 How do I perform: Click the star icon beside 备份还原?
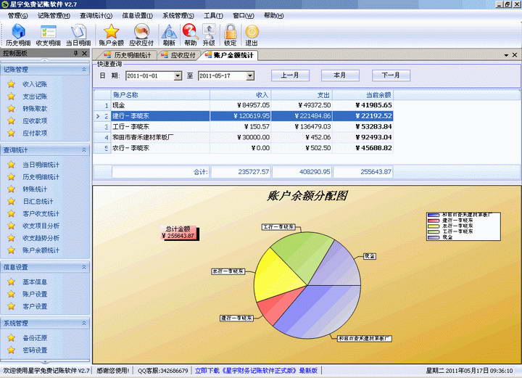pyautogui.click(x=12, y=338)
